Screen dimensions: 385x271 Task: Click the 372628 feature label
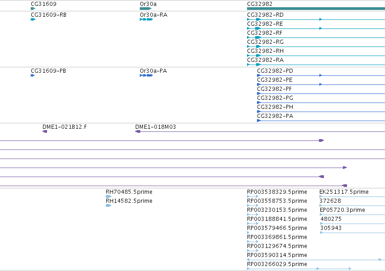point(330,201)
